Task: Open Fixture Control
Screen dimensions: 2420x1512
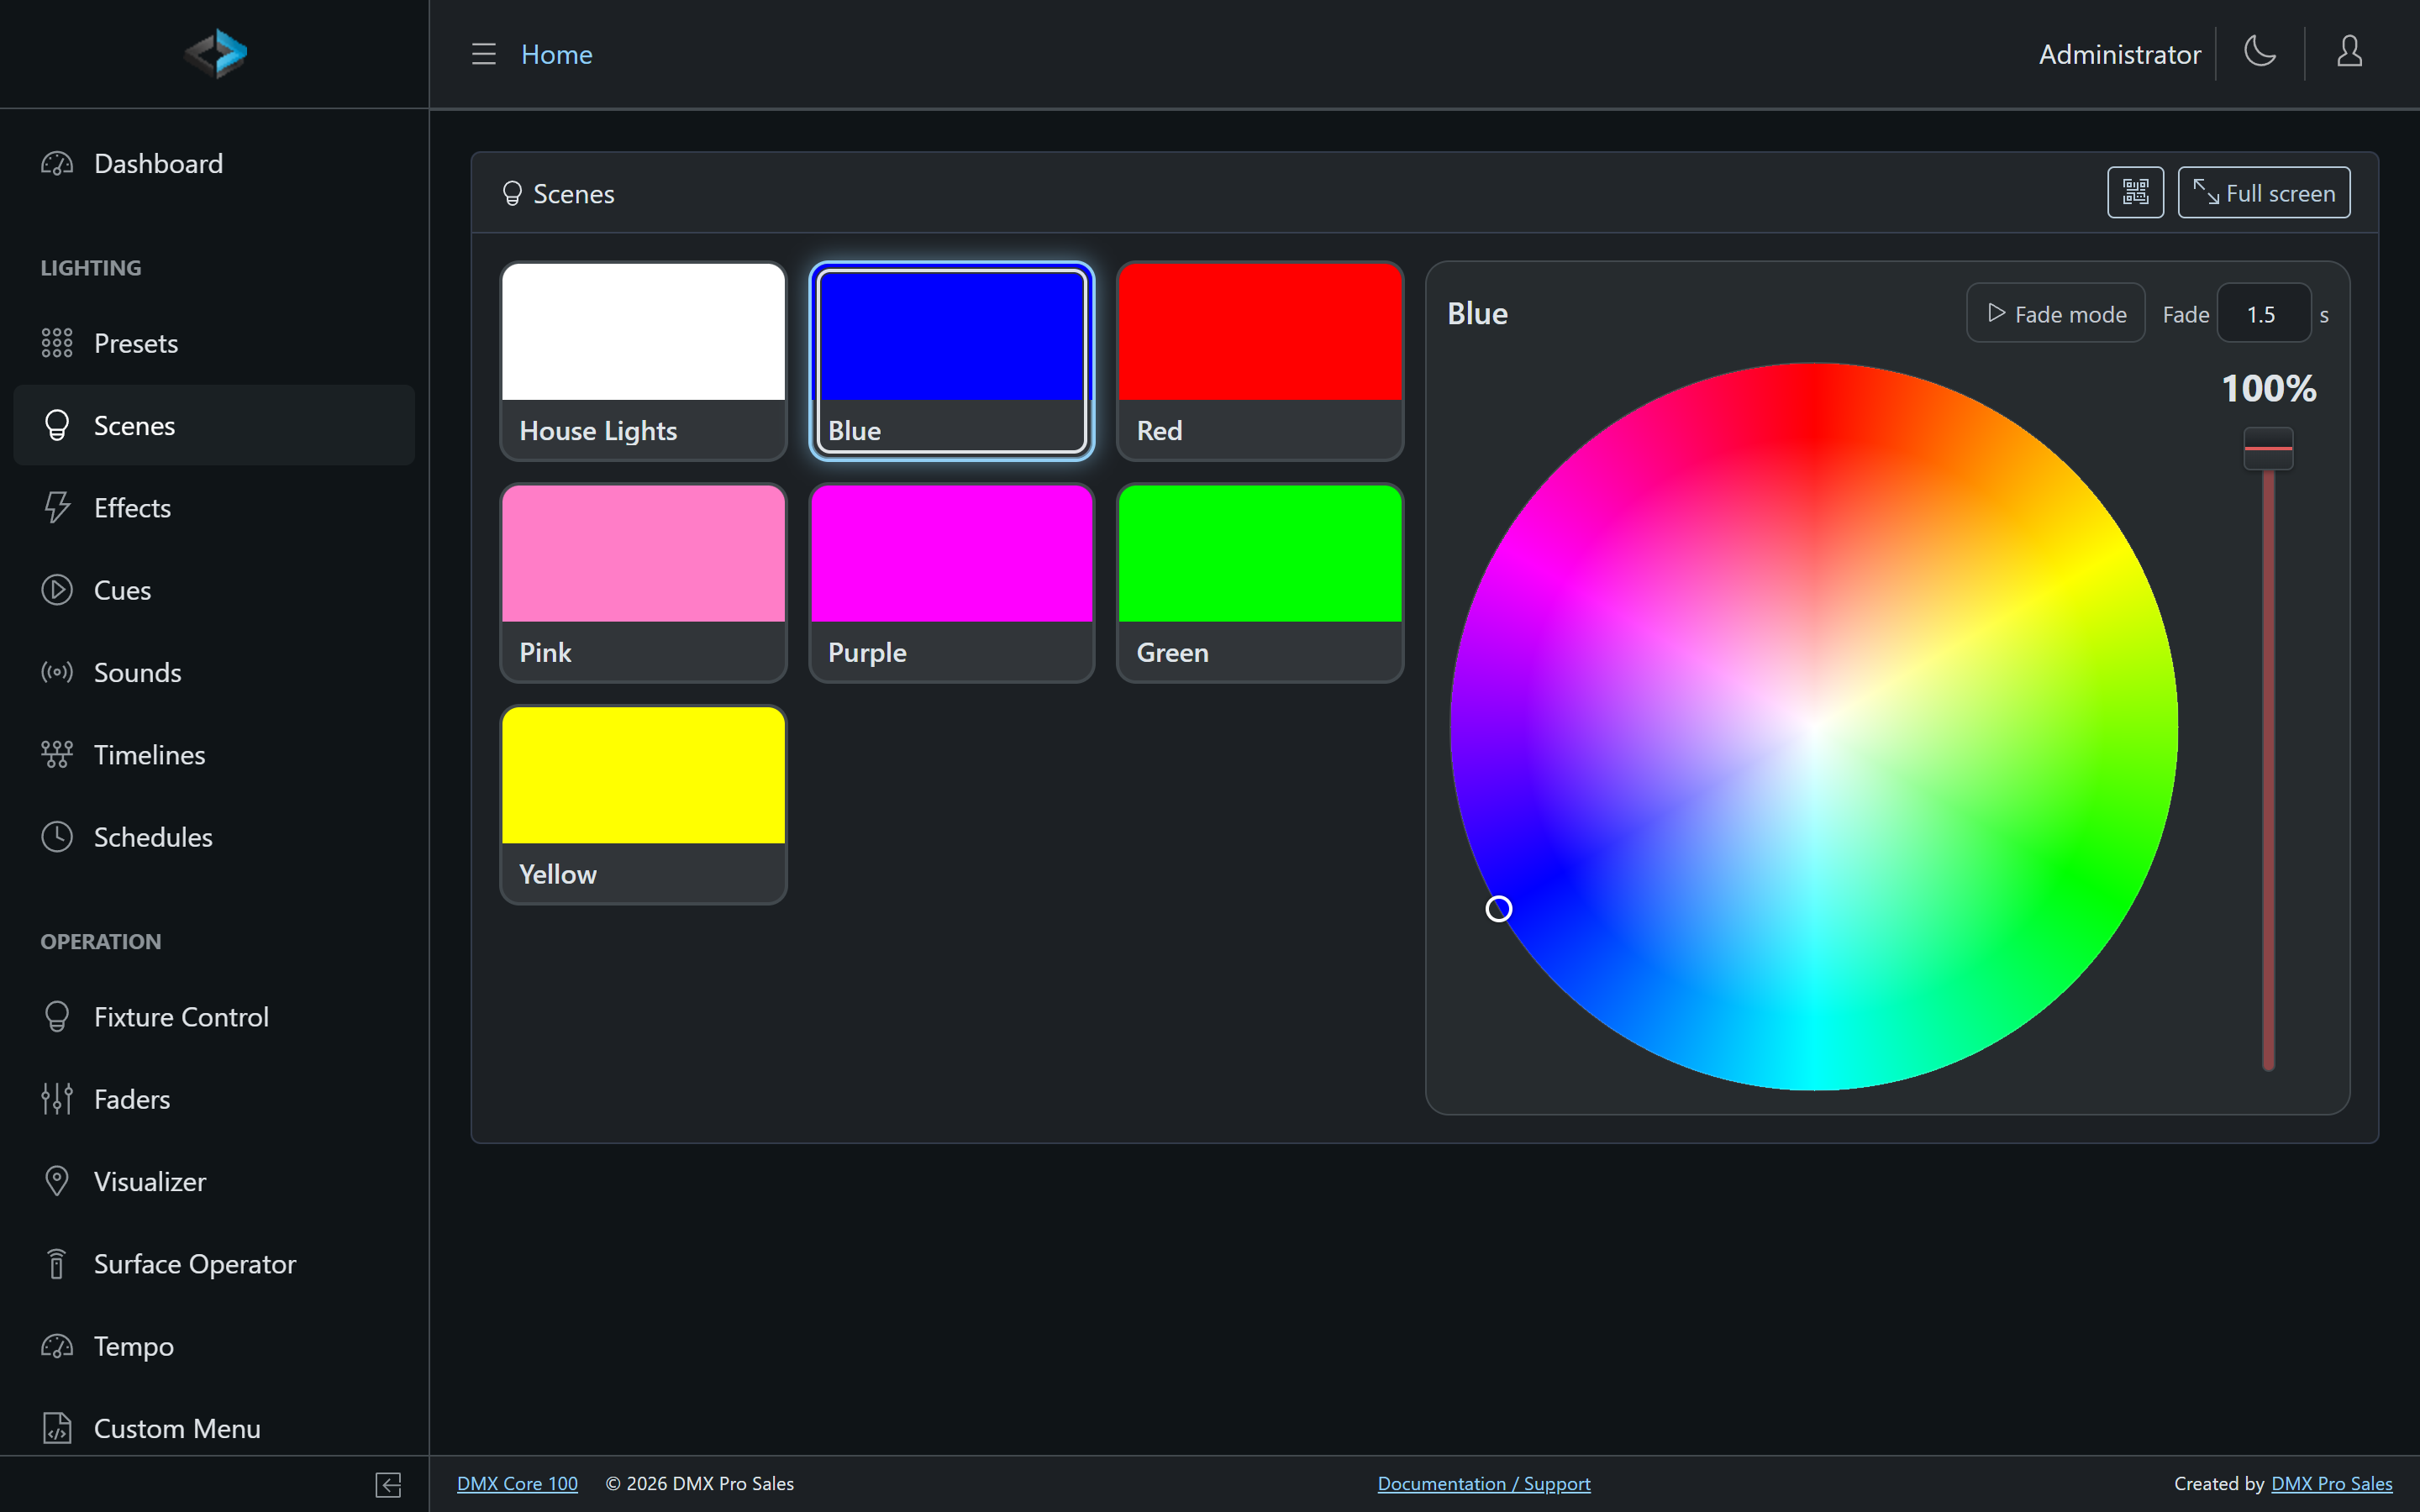Action: pyautogui.click(x=214, y=1017)
